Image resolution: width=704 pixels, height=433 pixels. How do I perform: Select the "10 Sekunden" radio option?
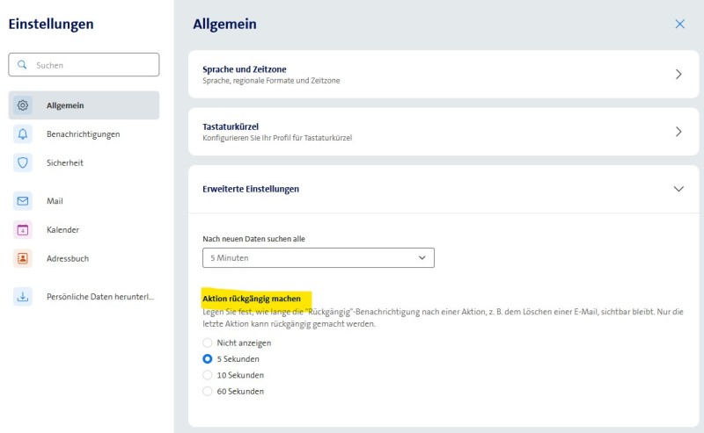208,375
